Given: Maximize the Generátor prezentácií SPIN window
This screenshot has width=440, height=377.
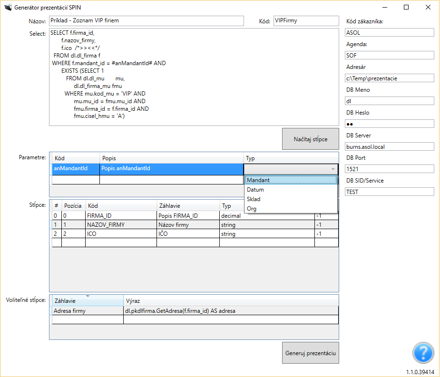Looking at the screenshot, I should [x=406, y=7].
